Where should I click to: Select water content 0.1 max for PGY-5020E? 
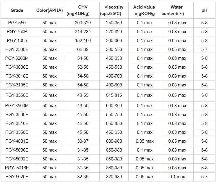point(177,177)
